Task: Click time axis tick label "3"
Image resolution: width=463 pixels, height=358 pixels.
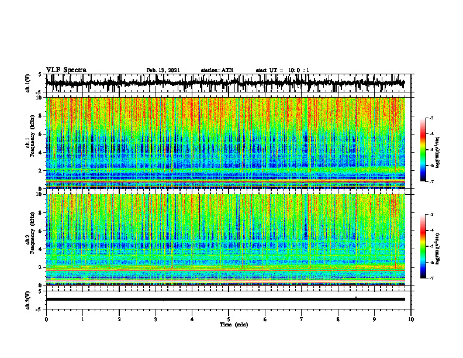Action: (156, 319)
